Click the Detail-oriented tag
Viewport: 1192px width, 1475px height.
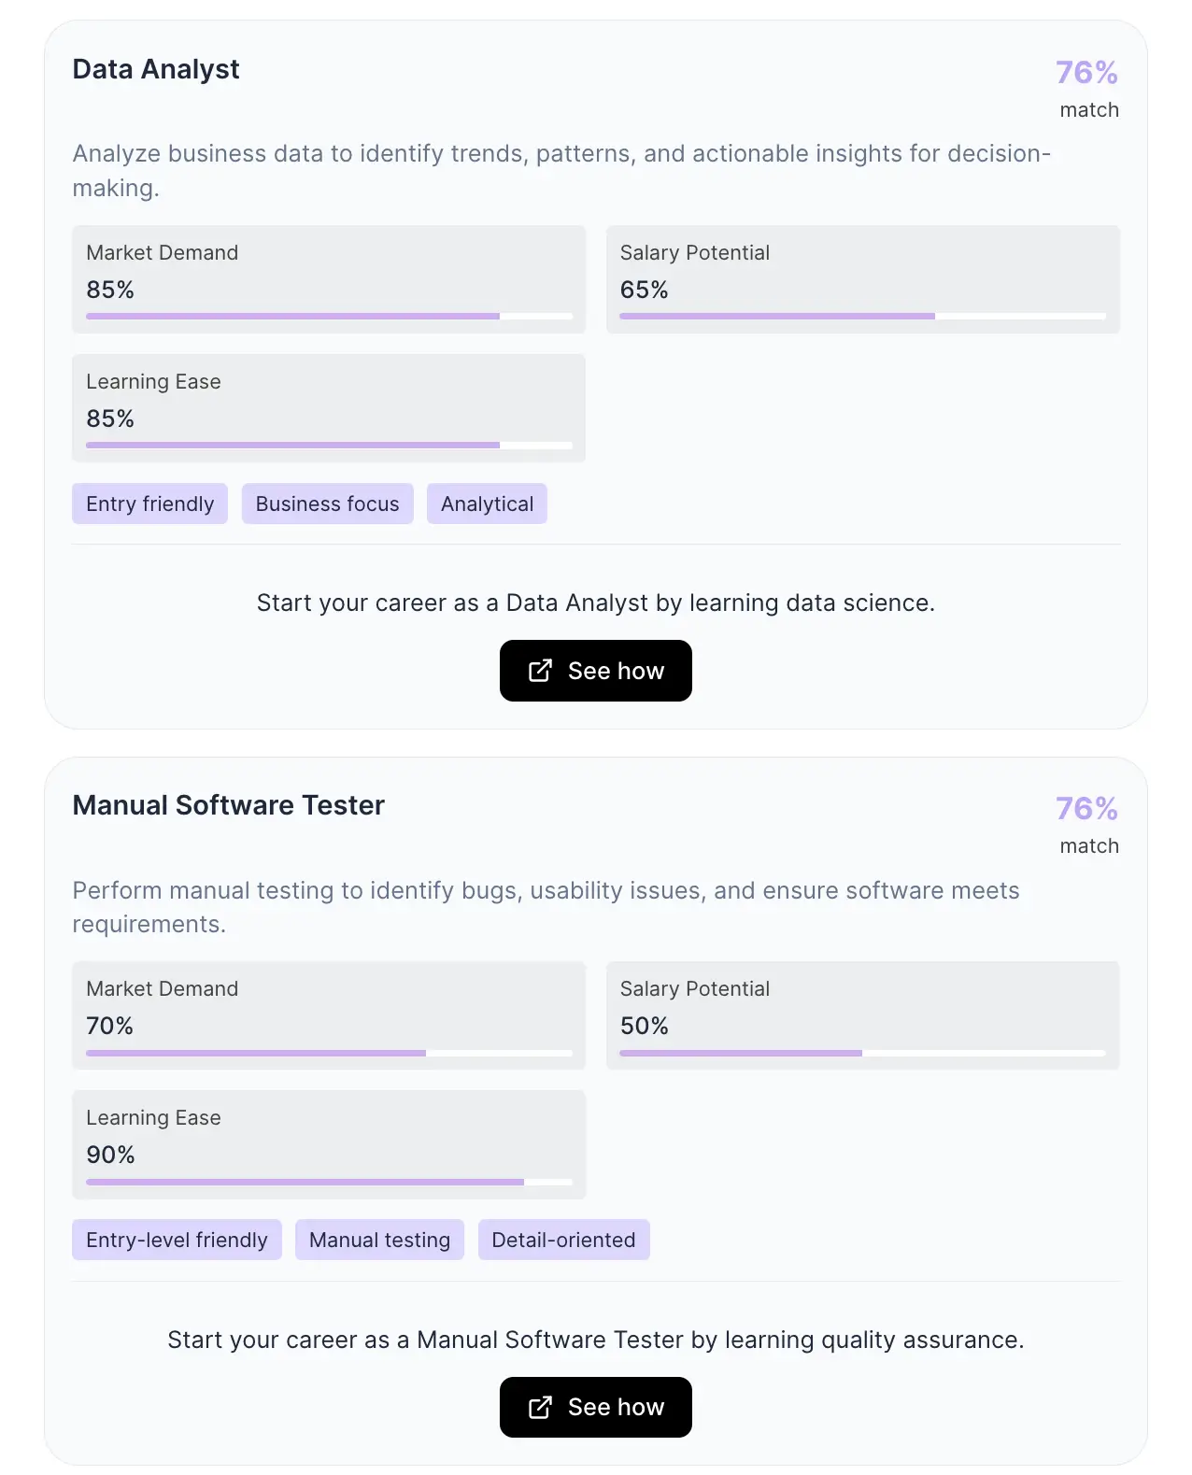click(x=563, y=1241)
